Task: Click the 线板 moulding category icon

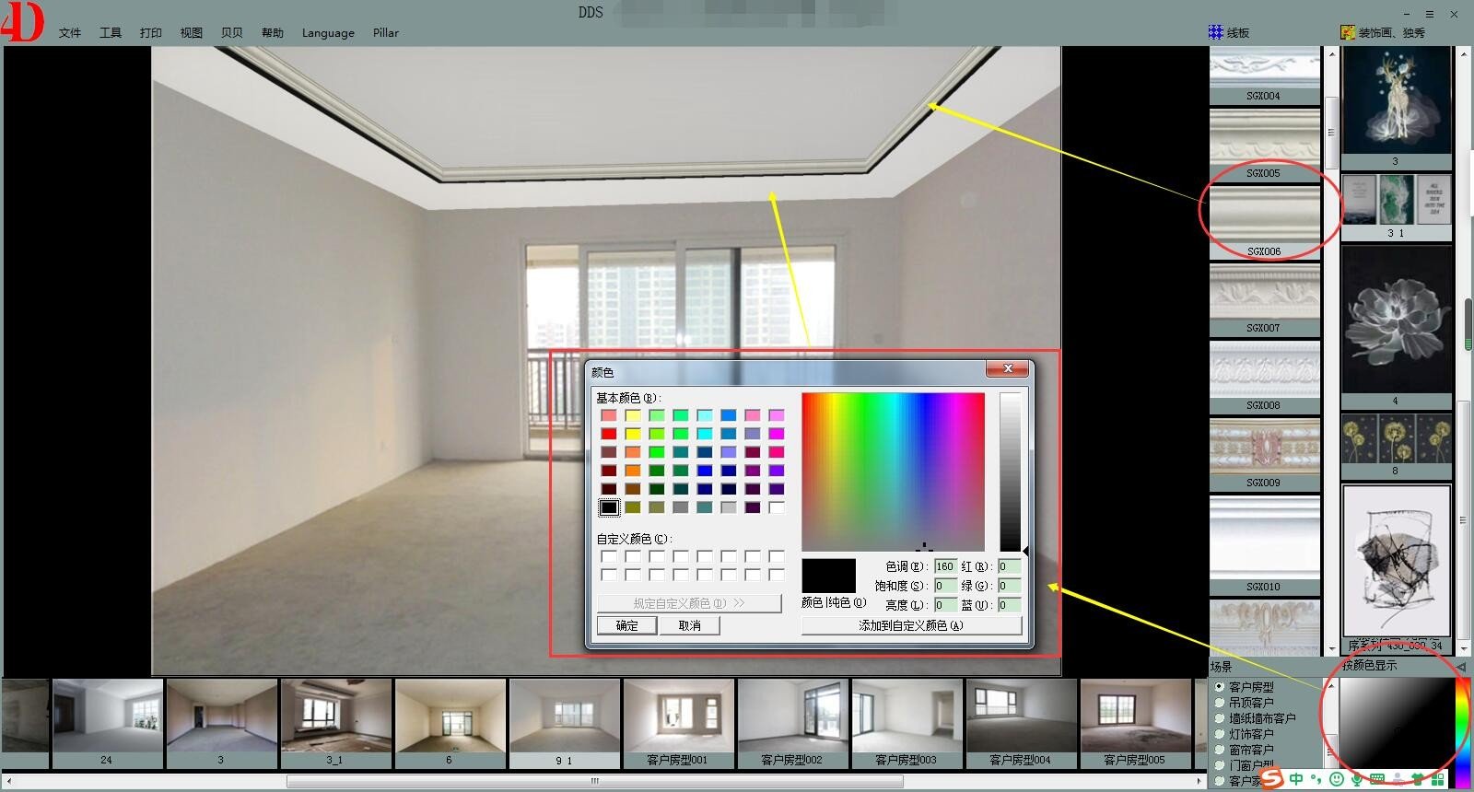Action: 1215,32
